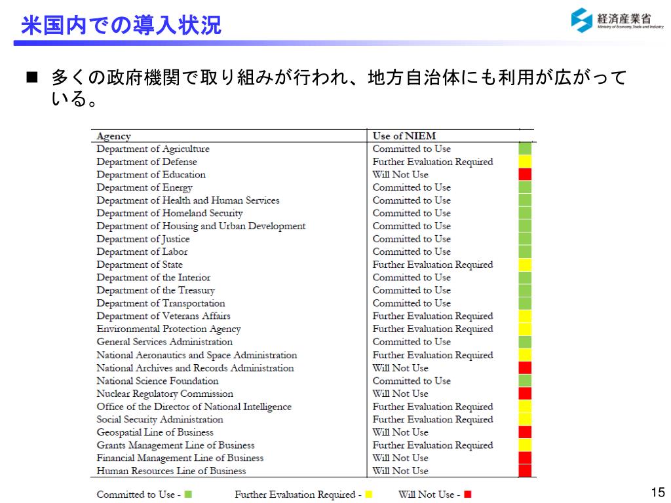This screenshot has height=503, width=671.
Task: Click legend label Further Evaluation Required
Action: [295, 494]
